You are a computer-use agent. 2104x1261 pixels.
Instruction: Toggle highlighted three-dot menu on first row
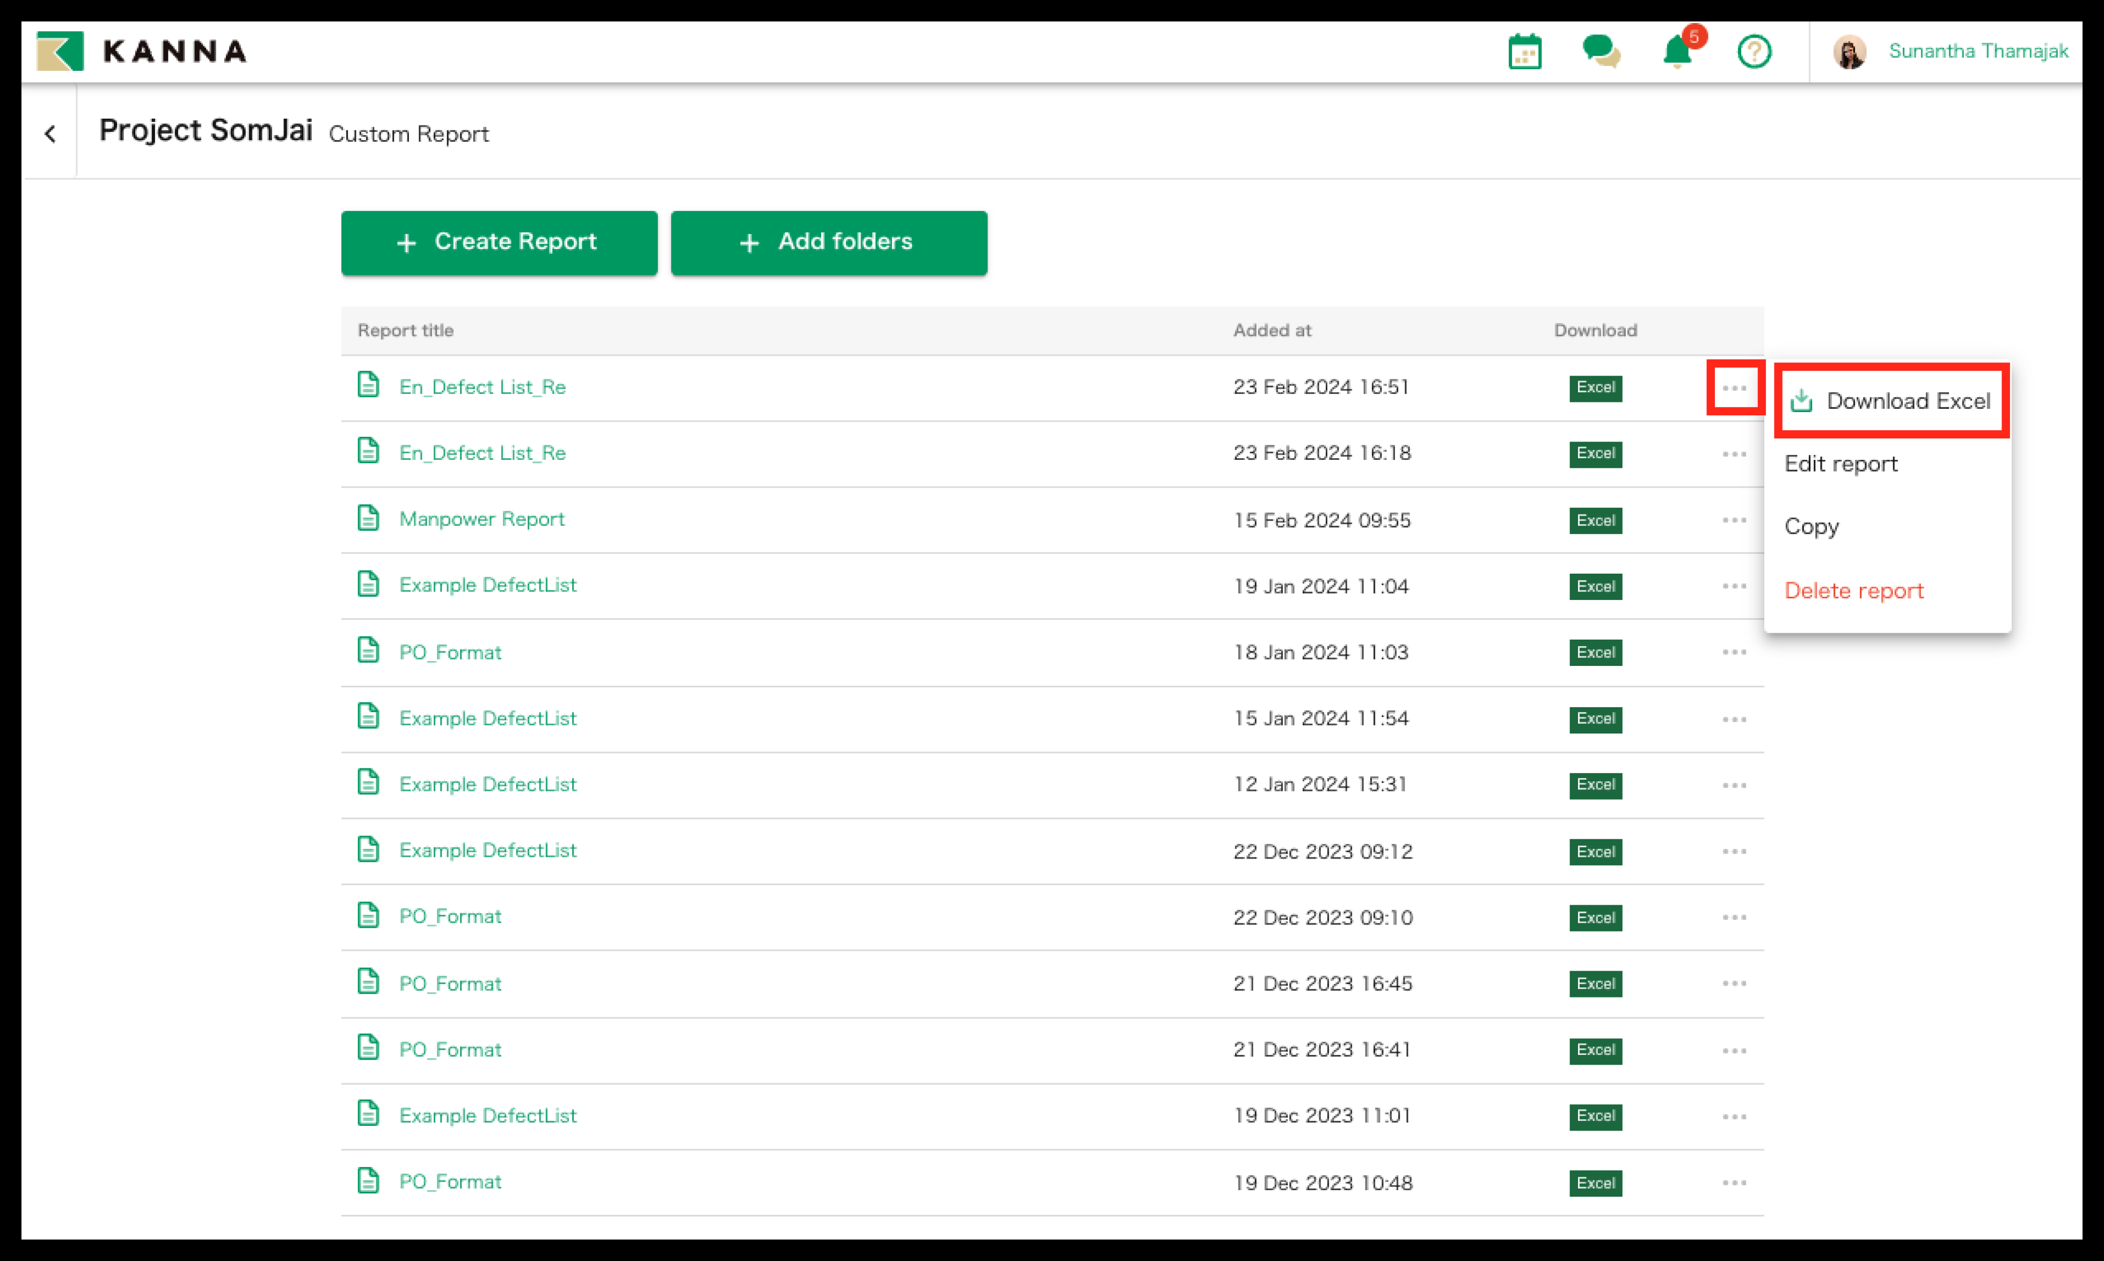pyautogui.click(x=1734, y=388)
